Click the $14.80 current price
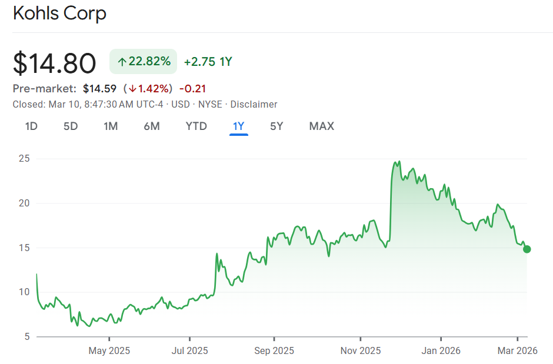This screenshot has height=364, width=553. pyautogui.click(x=54, y=63)
